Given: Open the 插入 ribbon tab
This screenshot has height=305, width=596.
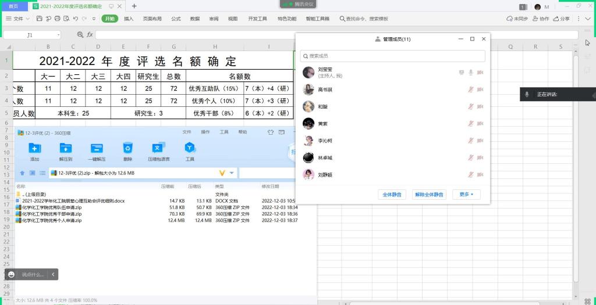Looking at the screenshot, I should (x=129, y=19).
